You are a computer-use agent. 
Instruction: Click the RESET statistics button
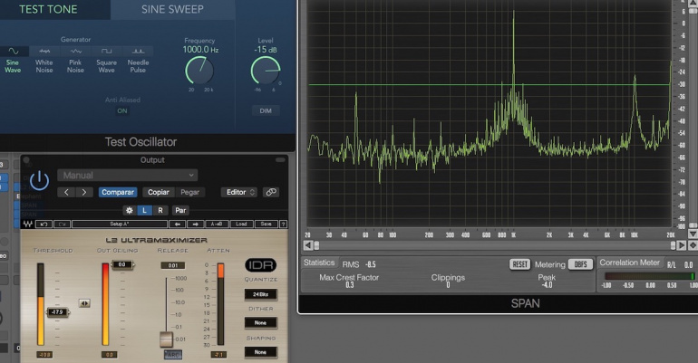click(x=519, y=264)
